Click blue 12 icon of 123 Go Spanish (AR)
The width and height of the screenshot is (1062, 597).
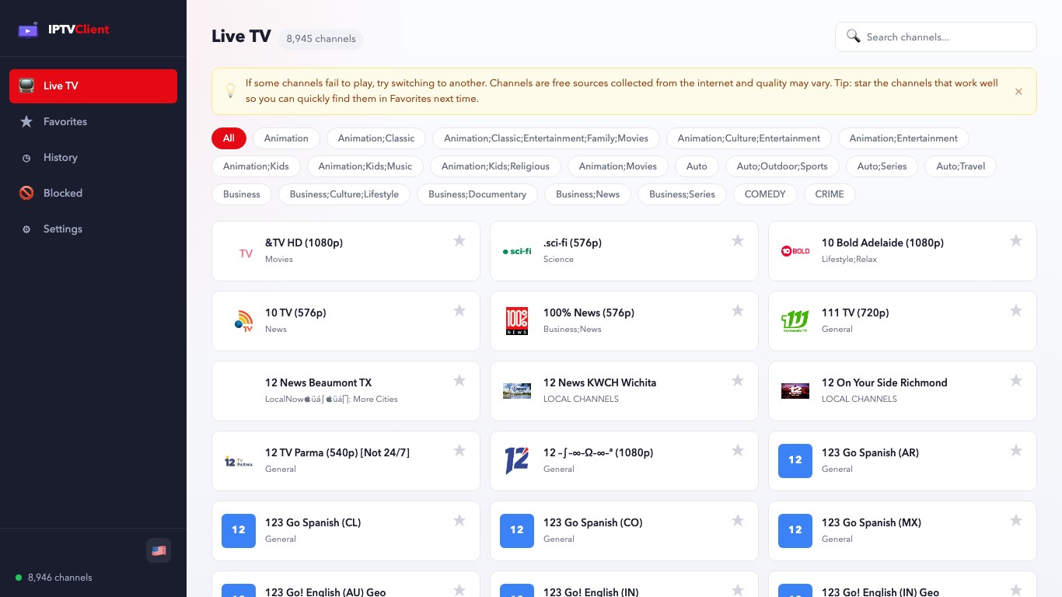click(795, 461)
